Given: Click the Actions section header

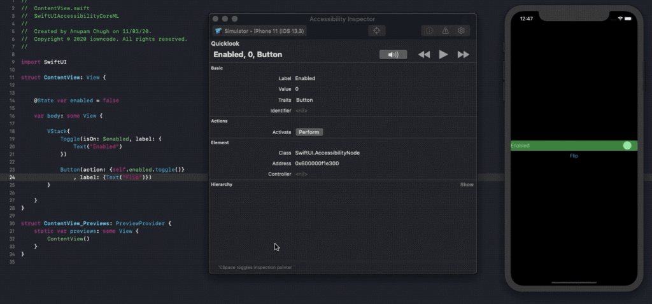Looking at the screenshot, I should (x=219, y=121).
